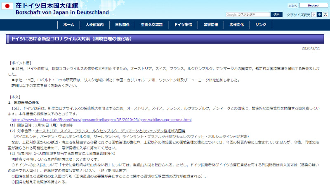Image resolution: width=330 pixels, height=187 pixels.
Task: Set text size to 小
Action: [x=313, y=14]
